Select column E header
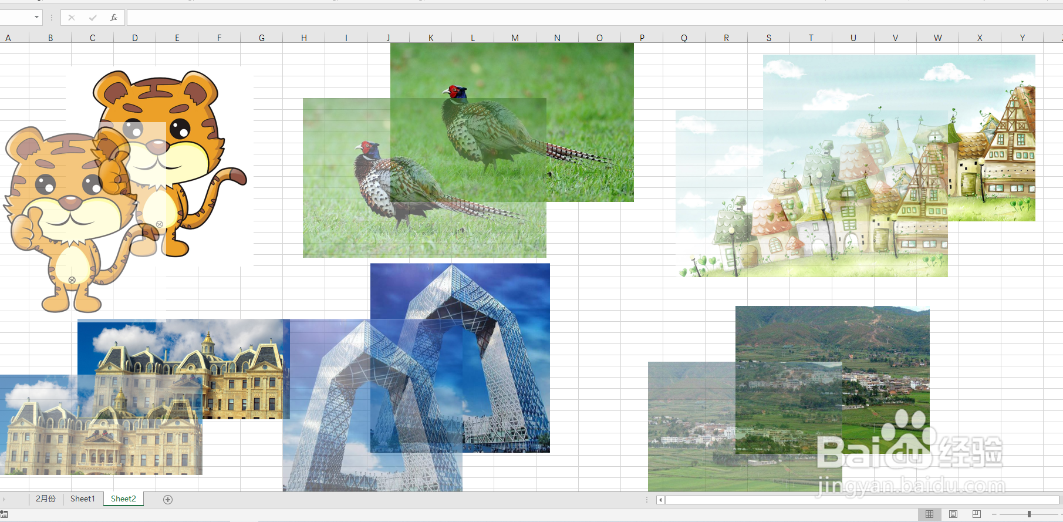The image size is (1063, 522). tap(177, 38)
